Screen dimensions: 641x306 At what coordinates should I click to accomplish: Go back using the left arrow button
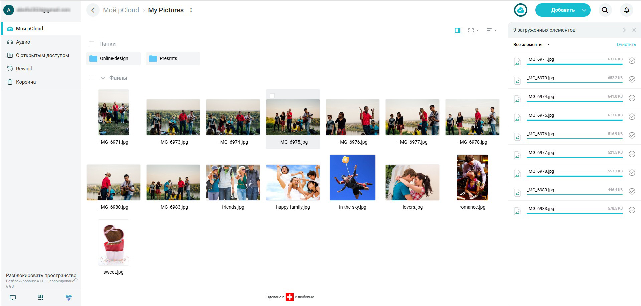tap(93, 10)
